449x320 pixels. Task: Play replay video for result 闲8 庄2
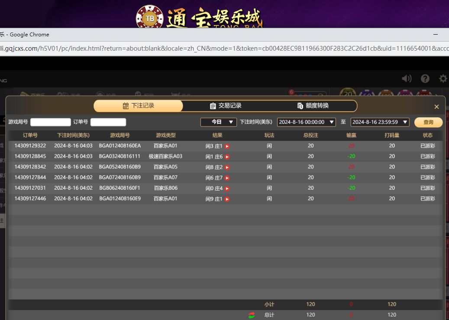227,168
